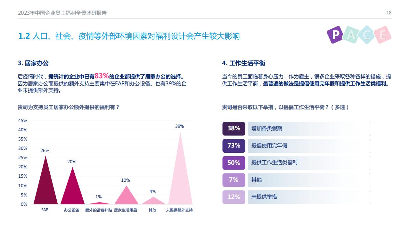Click the pink E tile in PACE logo

click(383, 34)
